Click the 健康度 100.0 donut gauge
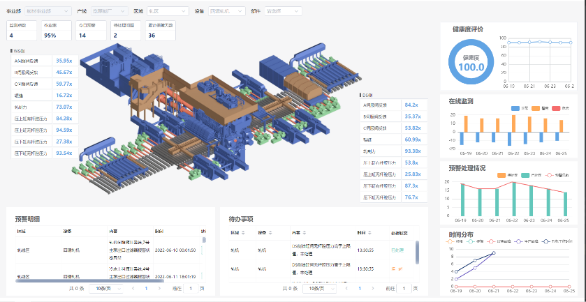 pyautogui.click(x=471, y=63)
